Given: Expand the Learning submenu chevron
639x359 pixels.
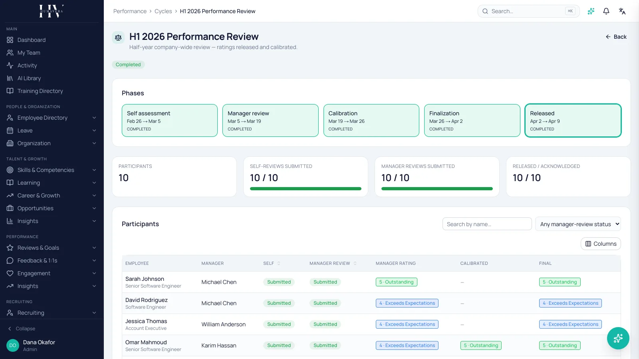Looking at the screenshot, I should pyautogui.click(x=94, y=183).
